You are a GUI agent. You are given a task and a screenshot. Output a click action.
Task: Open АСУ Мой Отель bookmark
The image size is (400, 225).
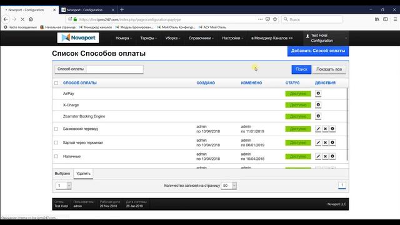coord(212,27)
